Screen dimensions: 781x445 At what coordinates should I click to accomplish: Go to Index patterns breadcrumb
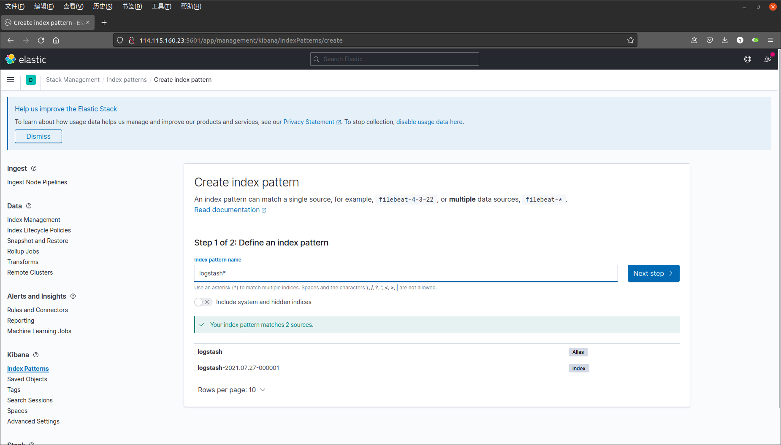(x=127, y=80)
